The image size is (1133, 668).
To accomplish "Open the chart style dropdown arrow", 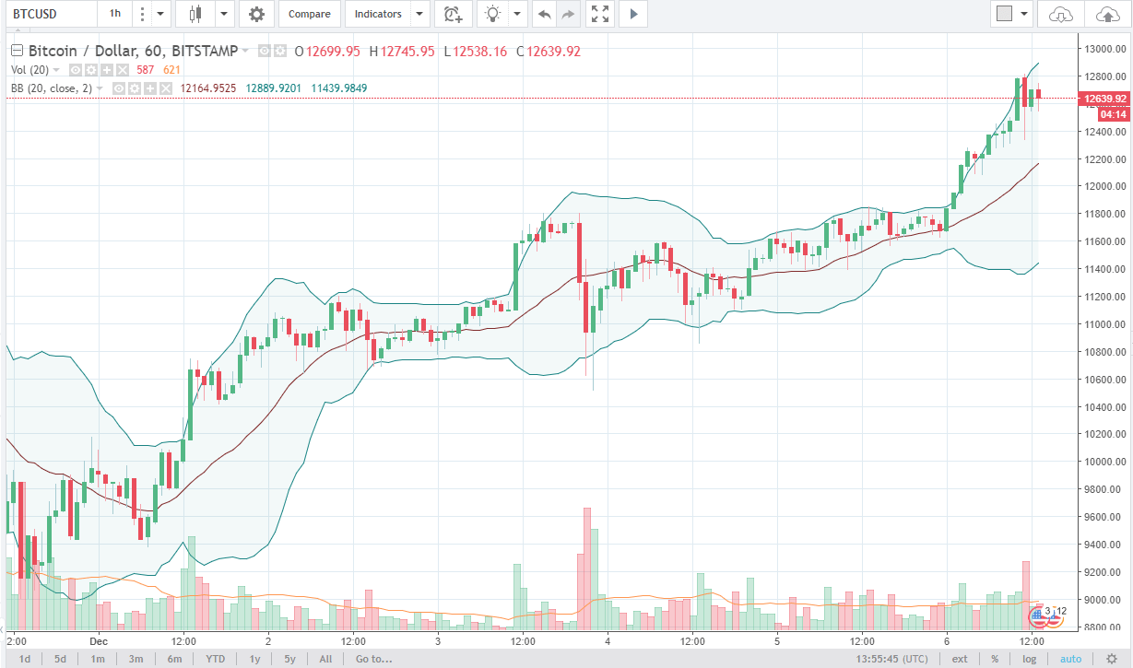I will (x=222, y=14).
